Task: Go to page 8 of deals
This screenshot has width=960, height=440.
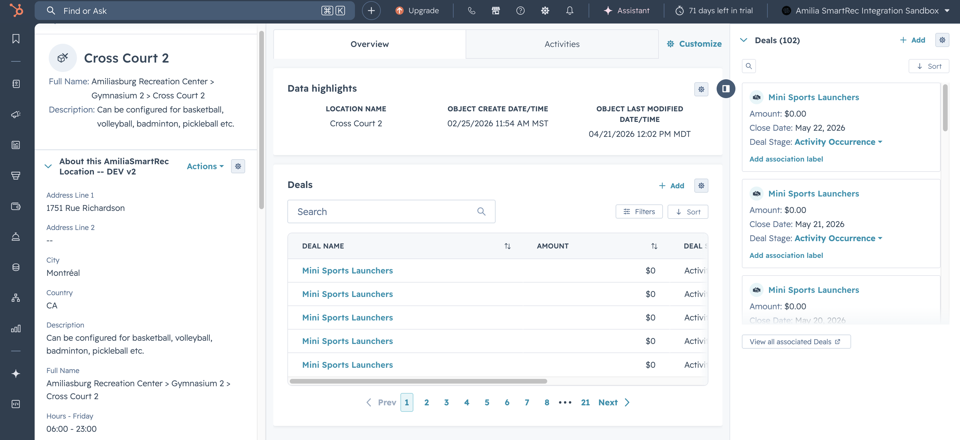Action: 547,402
